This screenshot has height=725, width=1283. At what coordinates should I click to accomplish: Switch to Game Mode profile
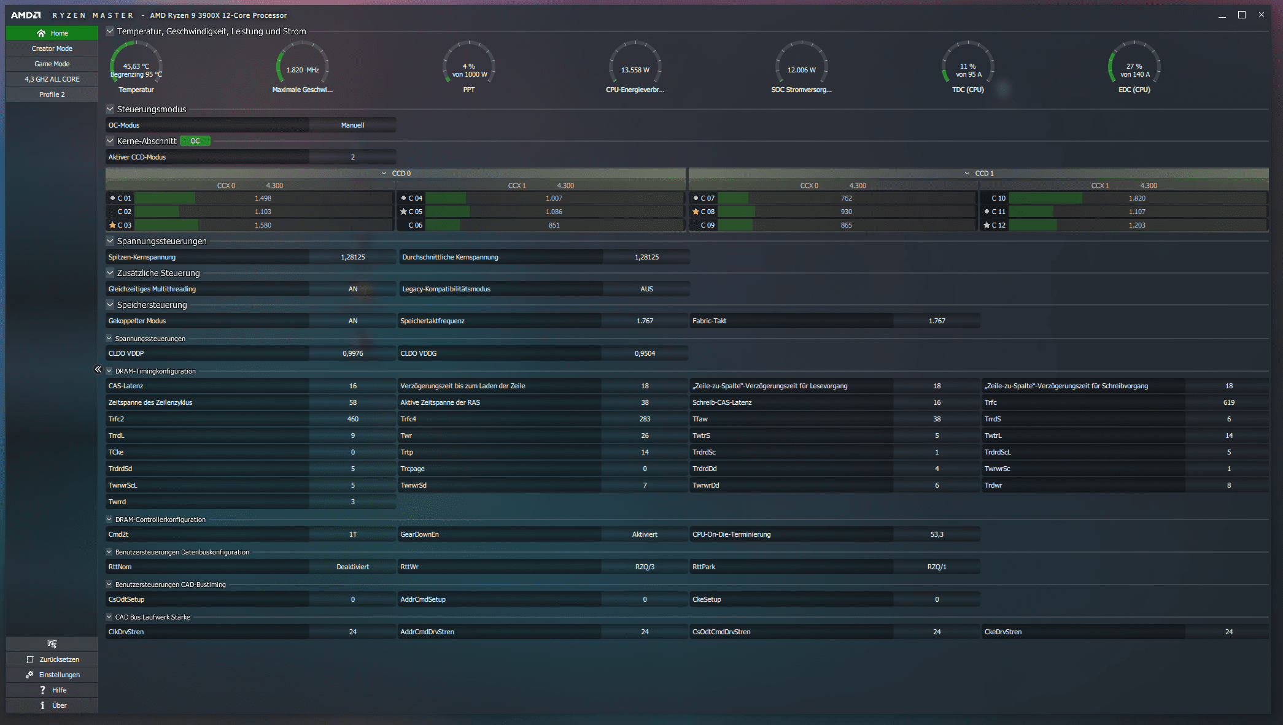(x=52, y=64)
